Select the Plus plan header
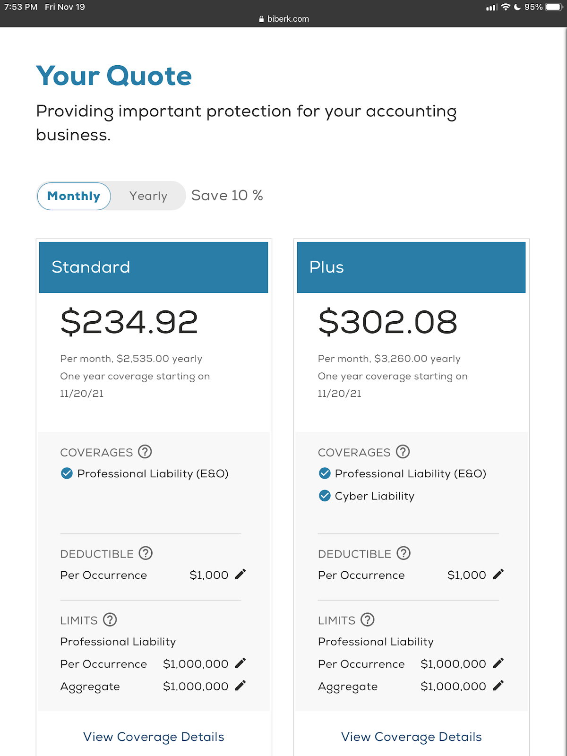 (411, 267)
